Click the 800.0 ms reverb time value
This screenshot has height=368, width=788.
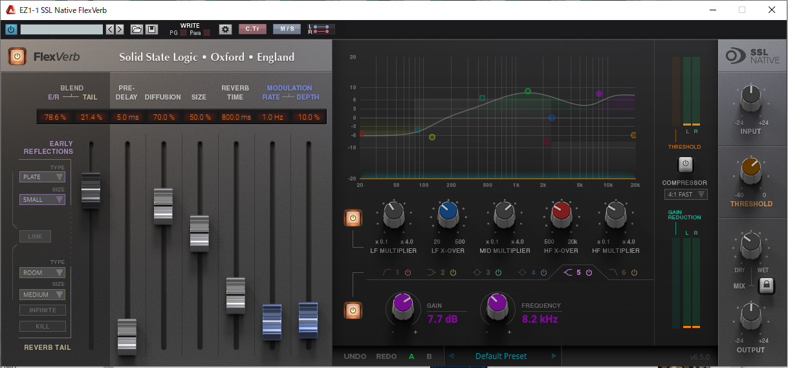click(235, 117)
